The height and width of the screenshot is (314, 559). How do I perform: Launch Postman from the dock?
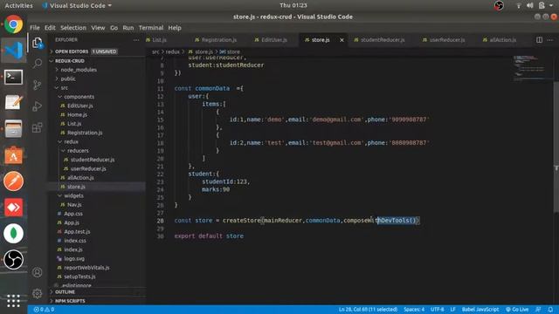pos(14,181)
